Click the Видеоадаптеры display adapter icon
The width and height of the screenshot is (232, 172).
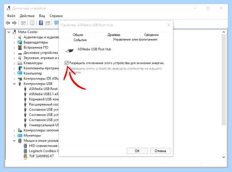20,42
